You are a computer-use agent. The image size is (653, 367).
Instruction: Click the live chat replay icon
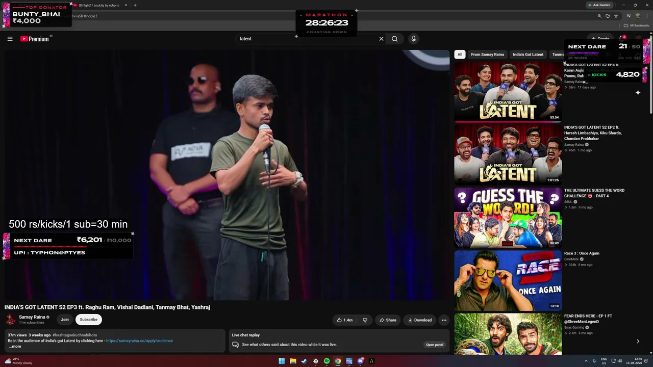point(235,345)
